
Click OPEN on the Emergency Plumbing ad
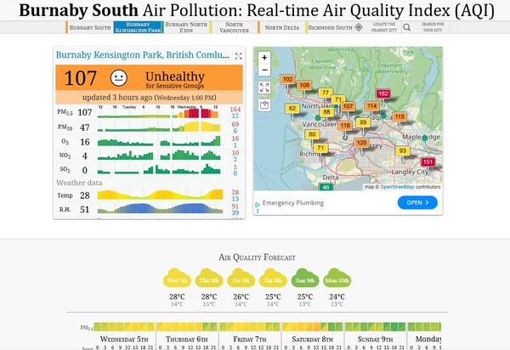point(417,202)
